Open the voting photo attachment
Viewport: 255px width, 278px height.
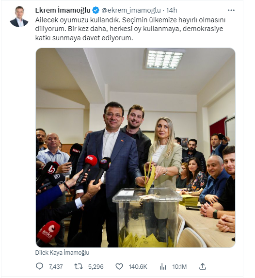tap(136, 147)
